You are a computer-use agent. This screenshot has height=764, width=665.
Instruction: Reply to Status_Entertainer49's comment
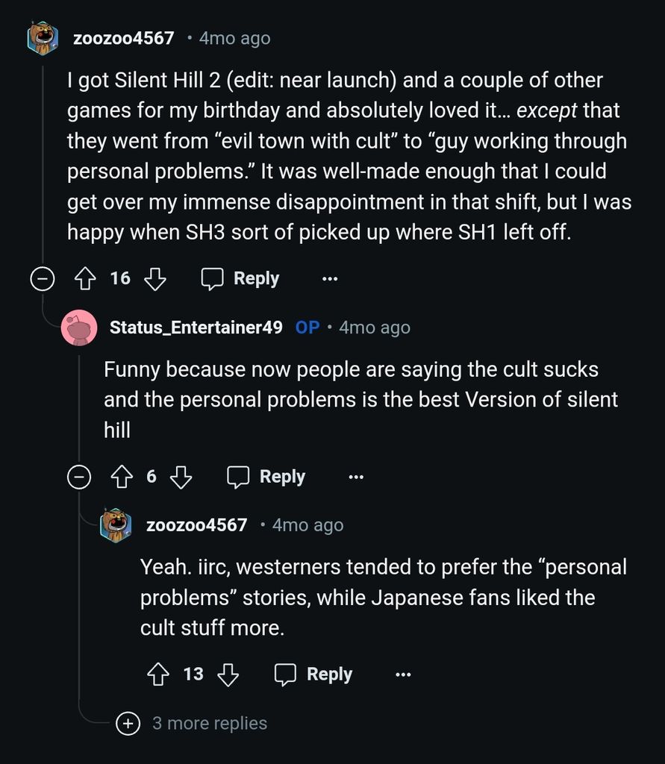(266, 477)
